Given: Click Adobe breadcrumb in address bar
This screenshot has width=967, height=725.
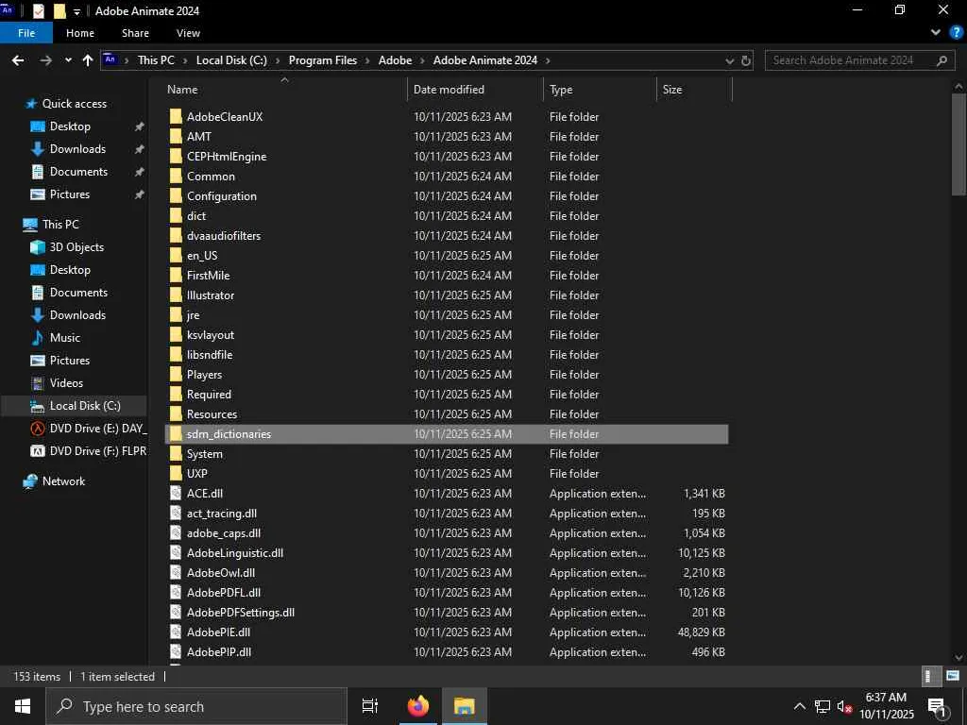Looking at the screenshot, I should 395,60.
